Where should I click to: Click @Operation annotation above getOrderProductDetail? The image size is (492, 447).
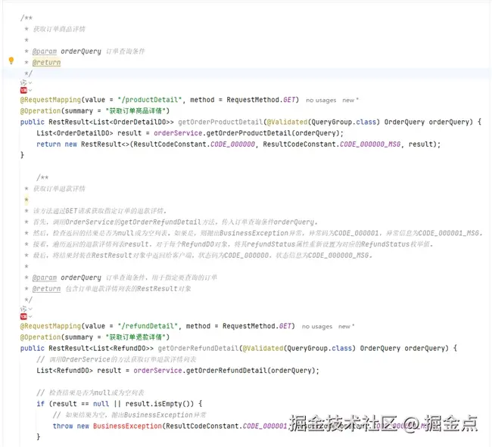(40, 111)
